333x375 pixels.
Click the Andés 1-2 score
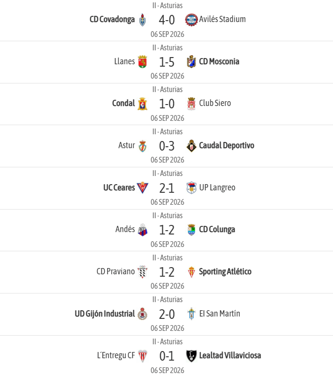pyautogui.click(x=167, y=230)
